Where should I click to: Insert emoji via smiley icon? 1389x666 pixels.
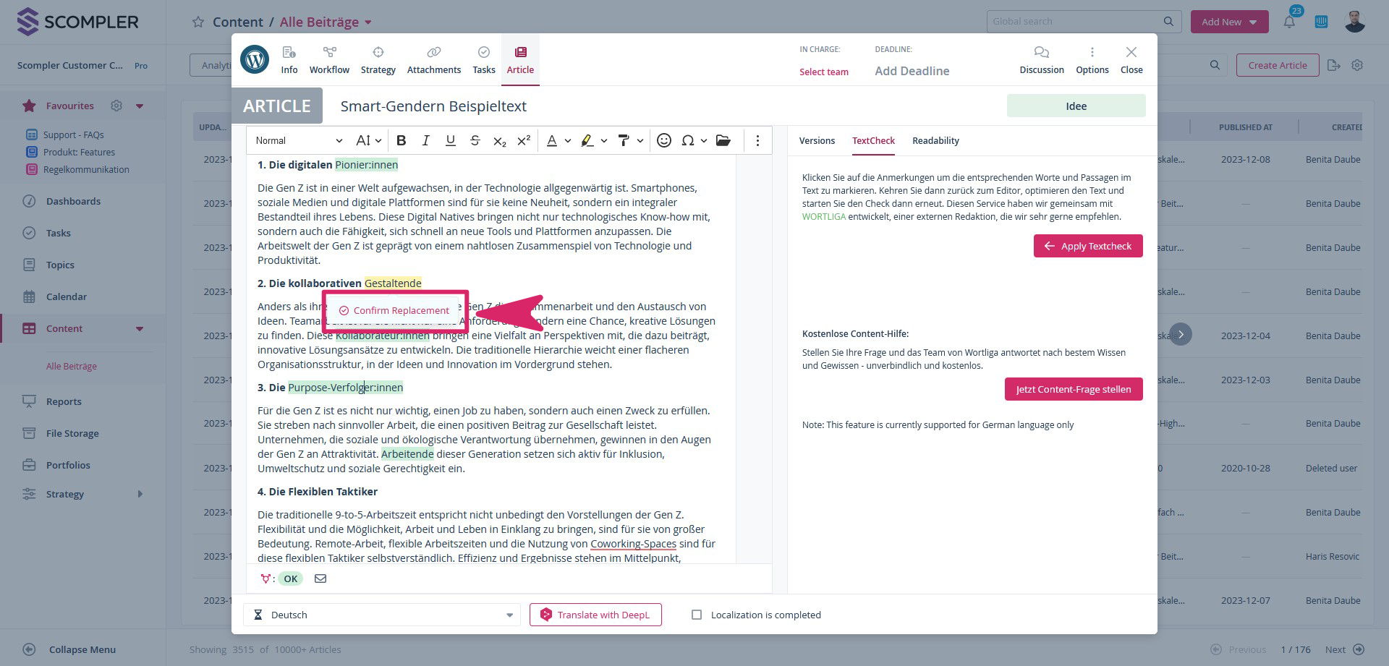tap(663, 141)
